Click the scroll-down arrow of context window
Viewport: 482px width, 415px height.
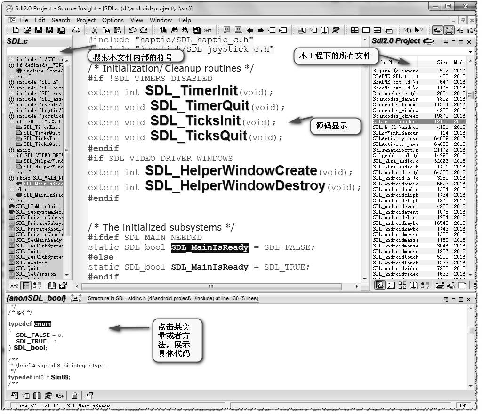(470, 386)
